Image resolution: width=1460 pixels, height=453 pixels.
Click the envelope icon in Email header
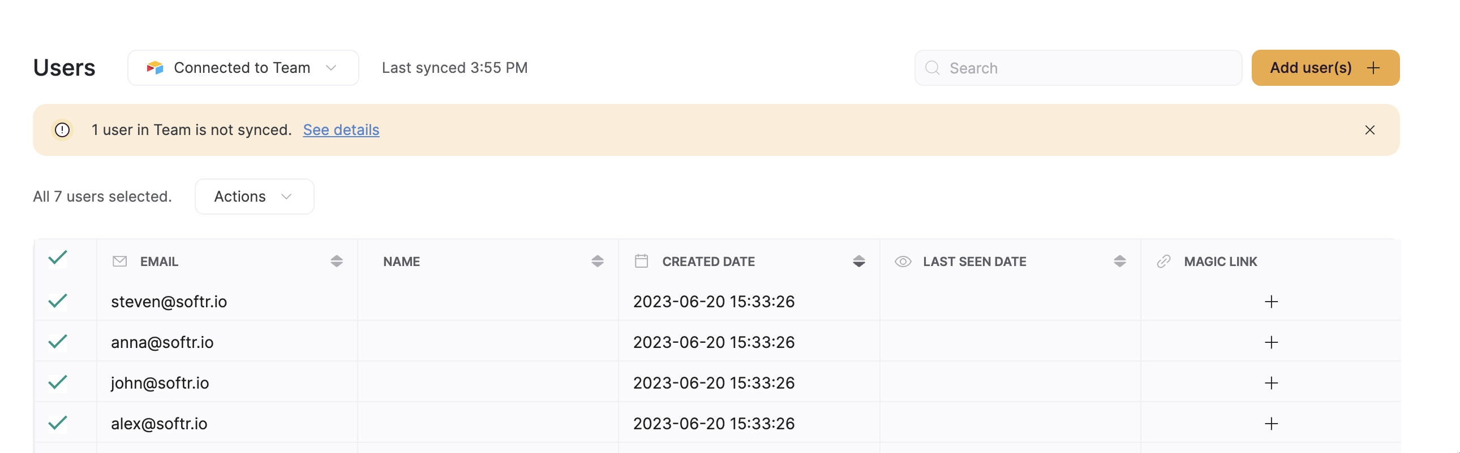point(119,262)
